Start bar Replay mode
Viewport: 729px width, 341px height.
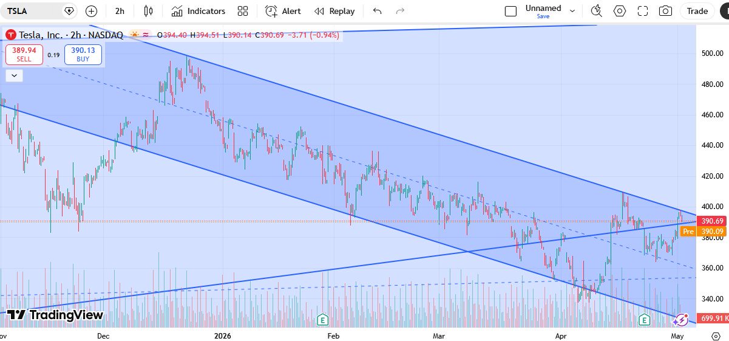(x=335, y=11)
